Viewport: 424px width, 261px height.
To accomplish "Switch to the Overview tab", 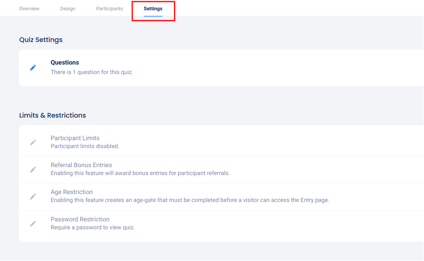I will tap(29, 9).
